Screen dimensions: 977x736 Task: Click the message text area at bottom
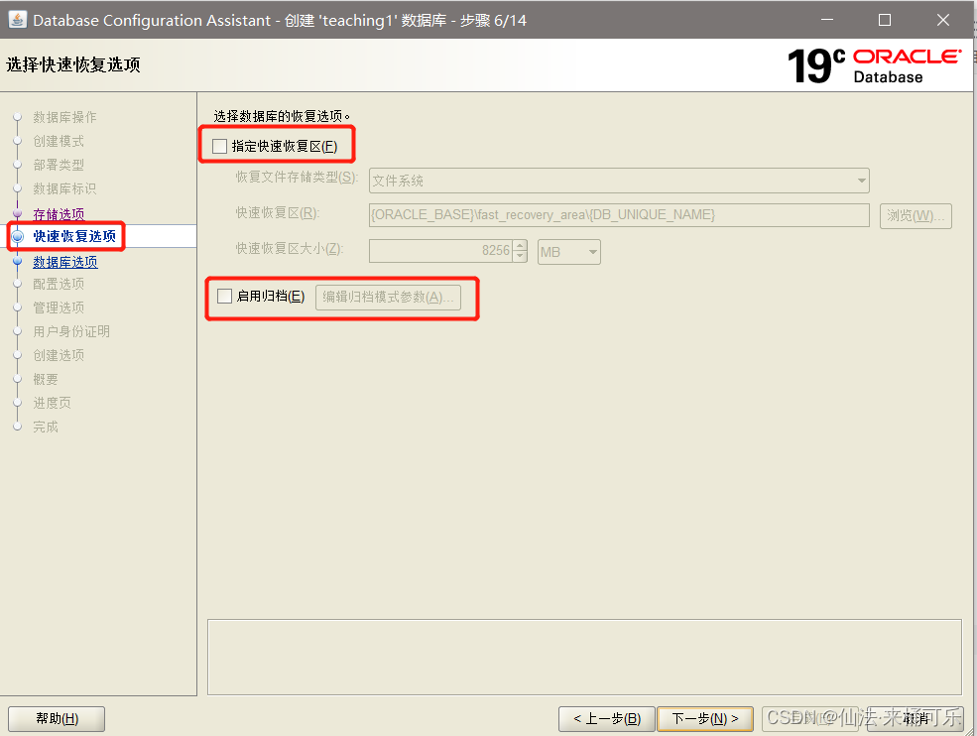(584, 657)
